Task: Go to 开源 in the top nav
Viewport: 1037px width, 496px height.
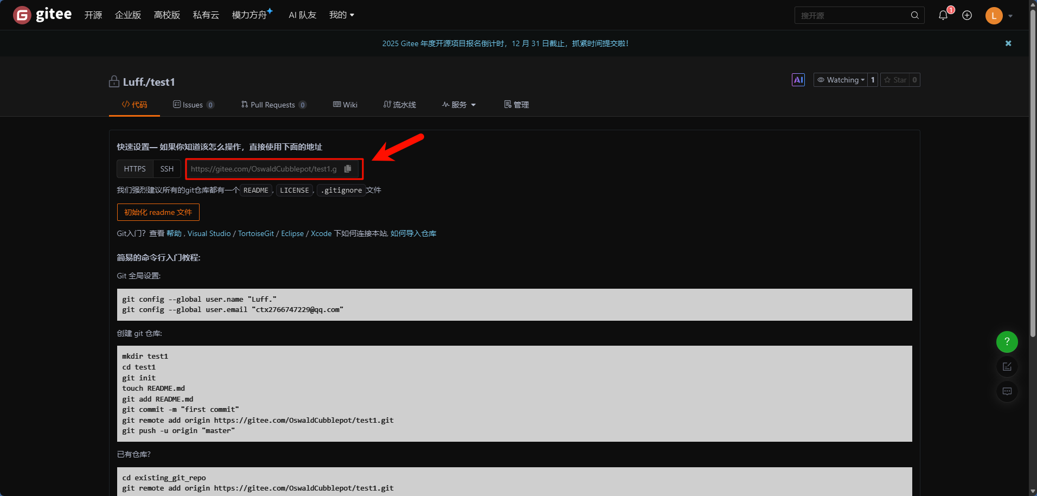Action: (93, 15)
